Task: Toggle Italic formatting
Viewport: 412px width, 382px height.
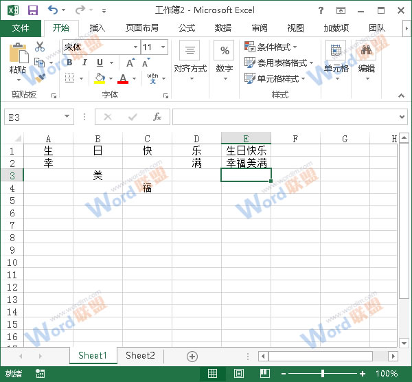Action: coord(84,63)
